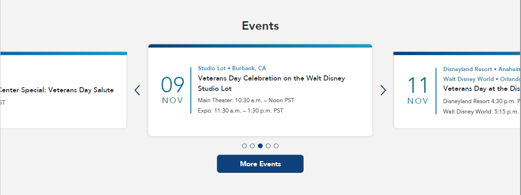521x195 pixels.
Task: Click the next event chevron arrow
Action: [383, 90]
